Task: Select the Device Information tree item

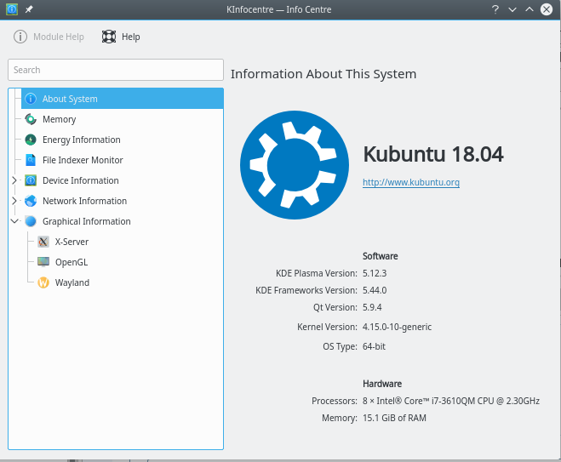Action: pos(80,180)
